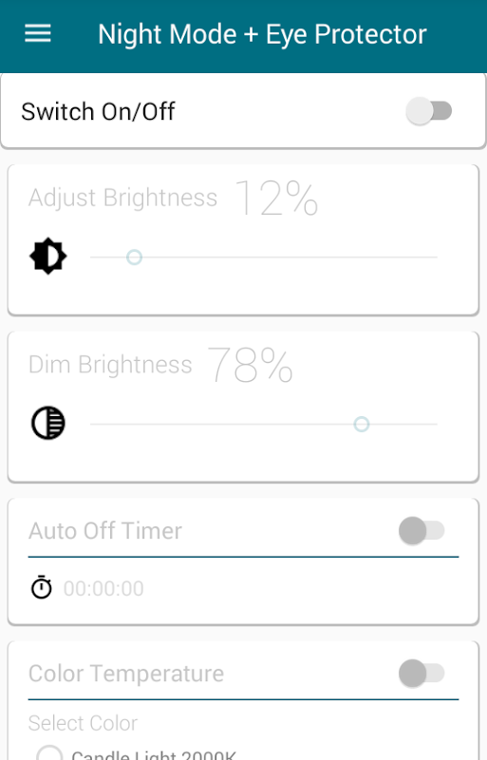
Task: Click the half-shaded dim brightness icon
Action: pyautogui.click(x=48, y=423)
